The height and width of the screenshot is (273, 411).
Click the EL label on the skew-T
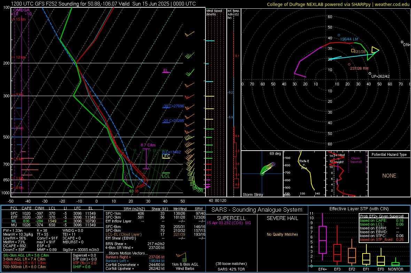pyautogui.click(x=166, y=71)
